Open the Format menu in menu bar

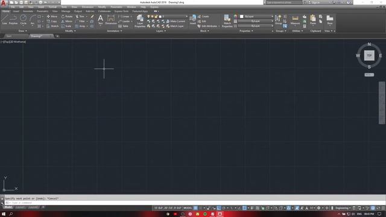click(52, 7)
